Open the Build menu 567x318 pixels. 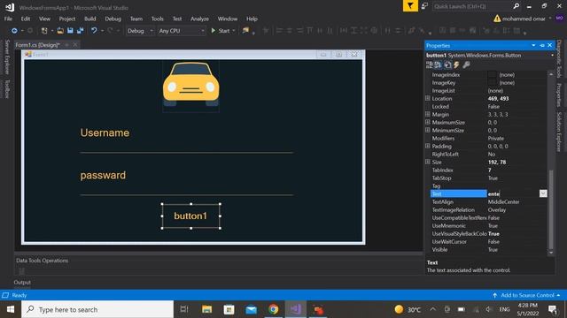90,19
